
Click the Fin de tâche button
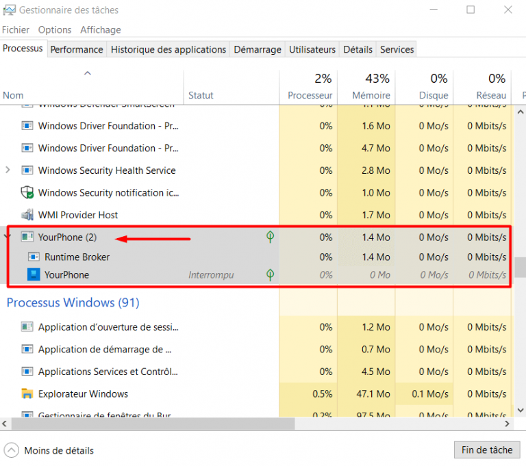487,450
